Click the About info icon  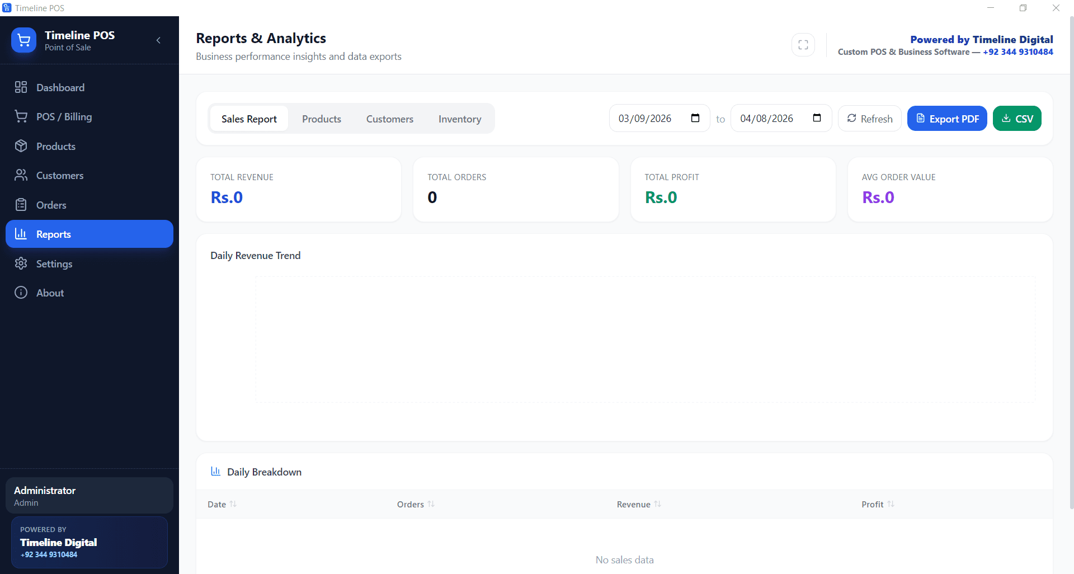[21, 293]
